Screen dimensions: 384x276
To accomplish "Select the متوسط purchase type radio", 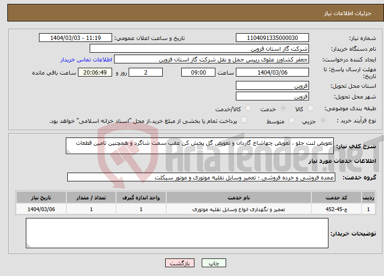I will click(292, 120).
